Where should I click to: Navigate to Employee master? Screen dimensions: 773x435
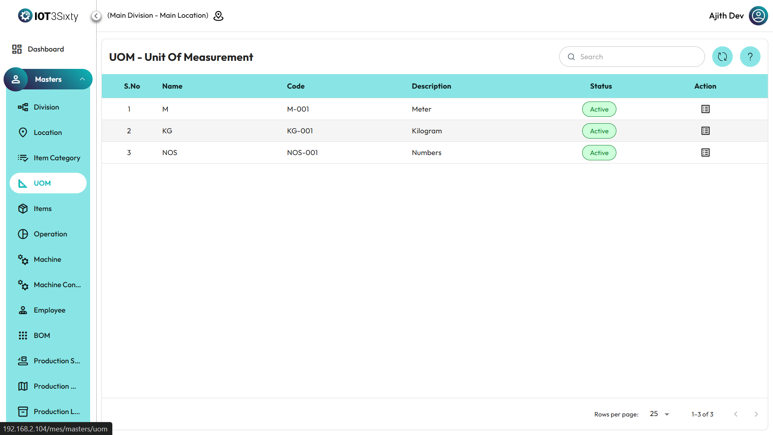49,310
